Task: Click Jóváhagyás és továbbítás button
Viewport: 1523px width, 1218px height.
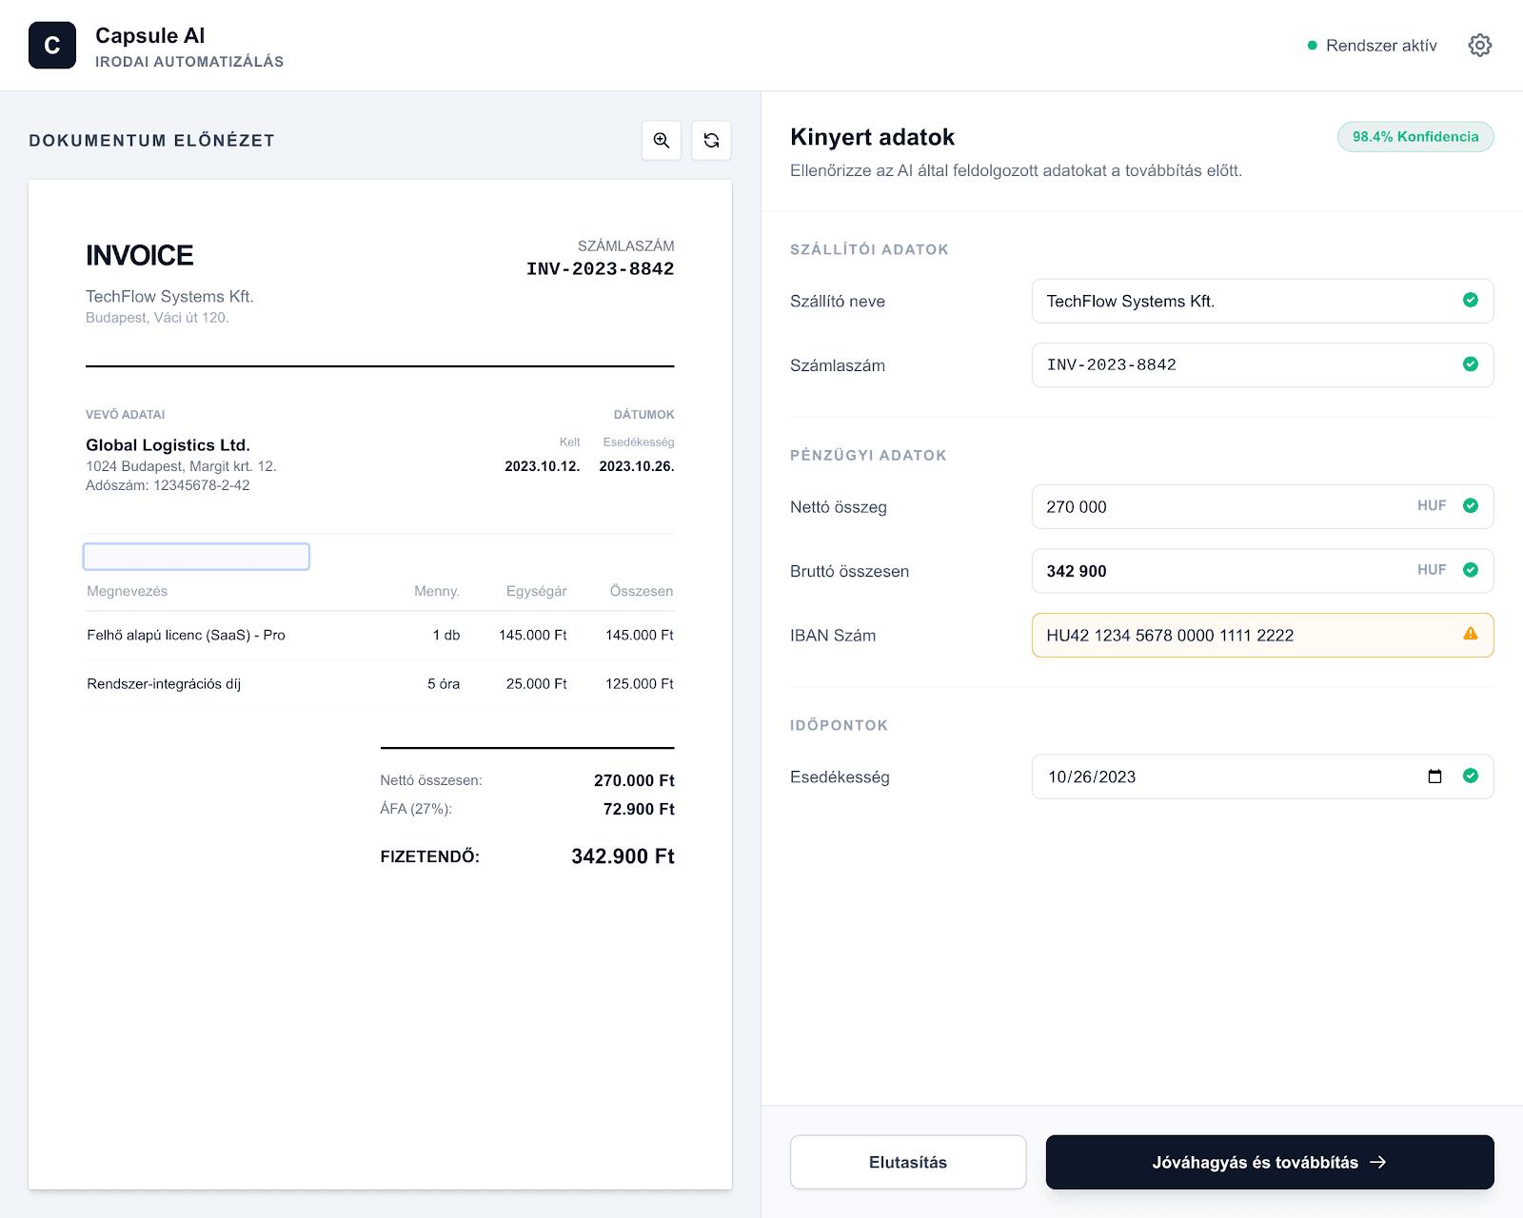Action: point(1269,1162)
